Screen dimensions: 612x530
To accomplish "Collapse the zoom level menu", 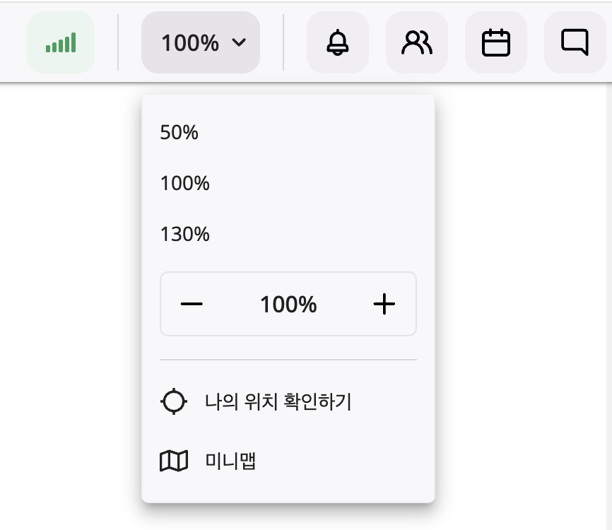I will tap(201, 42).
